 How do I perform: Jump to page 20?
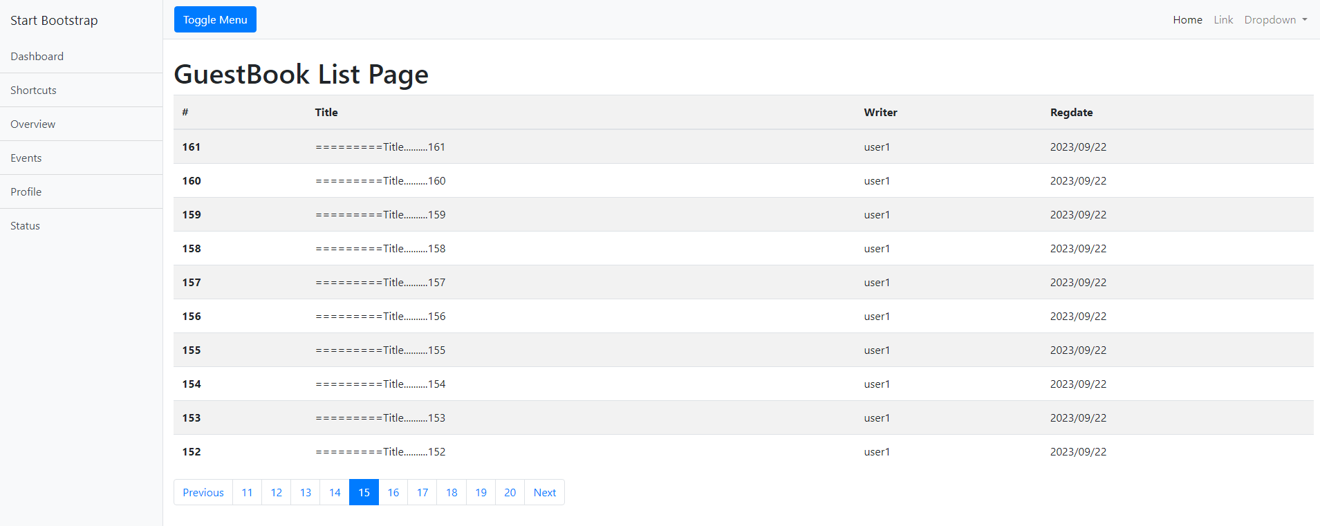coord(510,492)
